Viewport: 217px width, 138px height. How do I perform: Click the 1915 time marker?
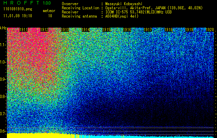pyautogui.click(x=106, y=30)
